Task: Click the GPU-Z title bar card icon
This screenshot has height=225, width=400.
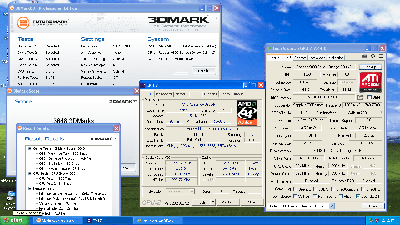Action: click(x=269, y=48)
